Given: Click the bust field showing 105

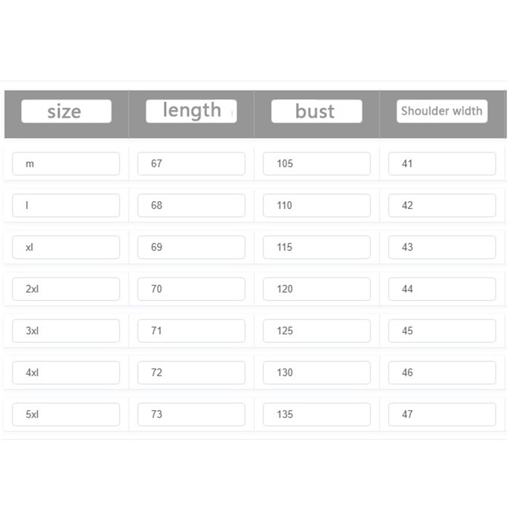Looking at the screenshot, I should tap(317, 163).
